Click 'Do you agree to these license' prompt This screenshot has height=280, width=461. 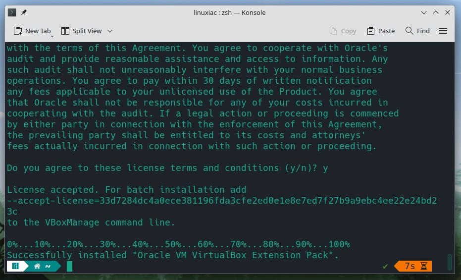(167, 168)
